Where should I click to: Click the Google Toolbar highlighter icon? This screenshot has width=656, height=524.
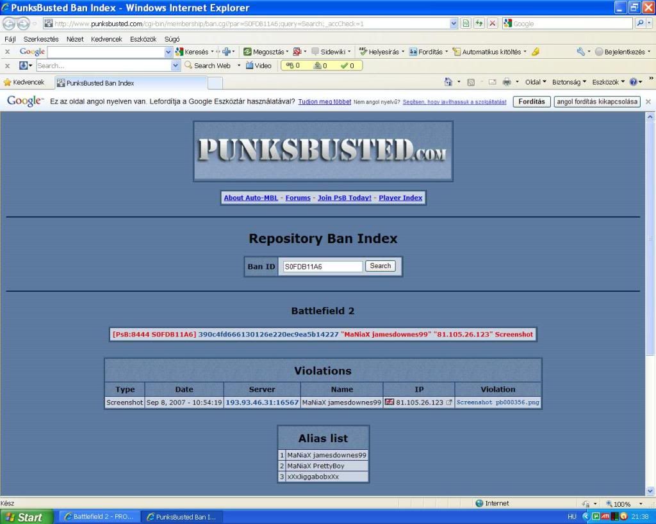pos(536,52)
